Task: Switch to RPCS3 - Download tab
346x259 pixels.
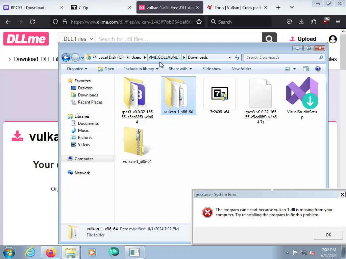Action: coord(33,7)
